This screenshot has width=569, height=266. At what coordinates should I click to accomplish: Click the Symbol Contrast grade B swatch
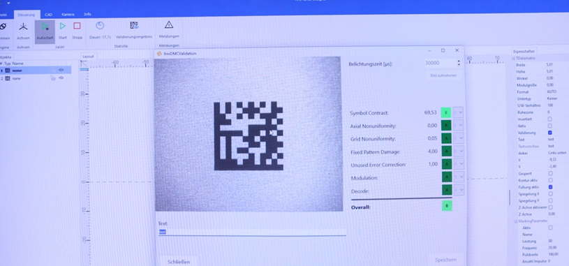coord(446,112)
